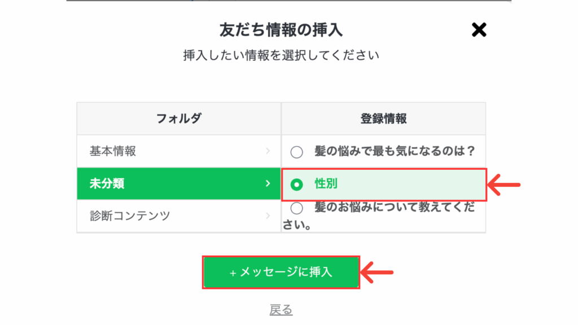
Task: Toggle the 性別 radio button circle
Action: tap(296, 185)
